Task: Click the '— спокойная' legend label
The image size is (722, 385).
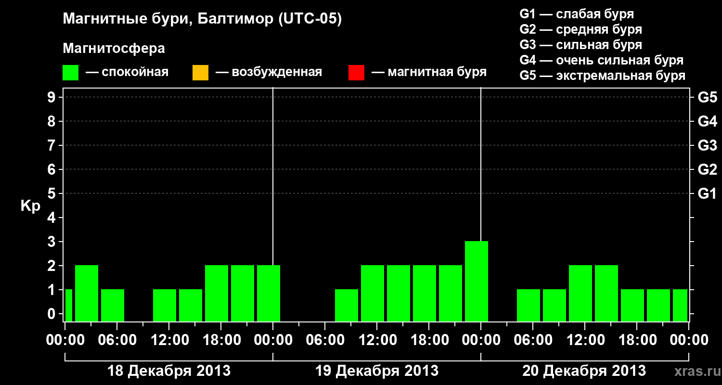Action: [x=127, y=72]
